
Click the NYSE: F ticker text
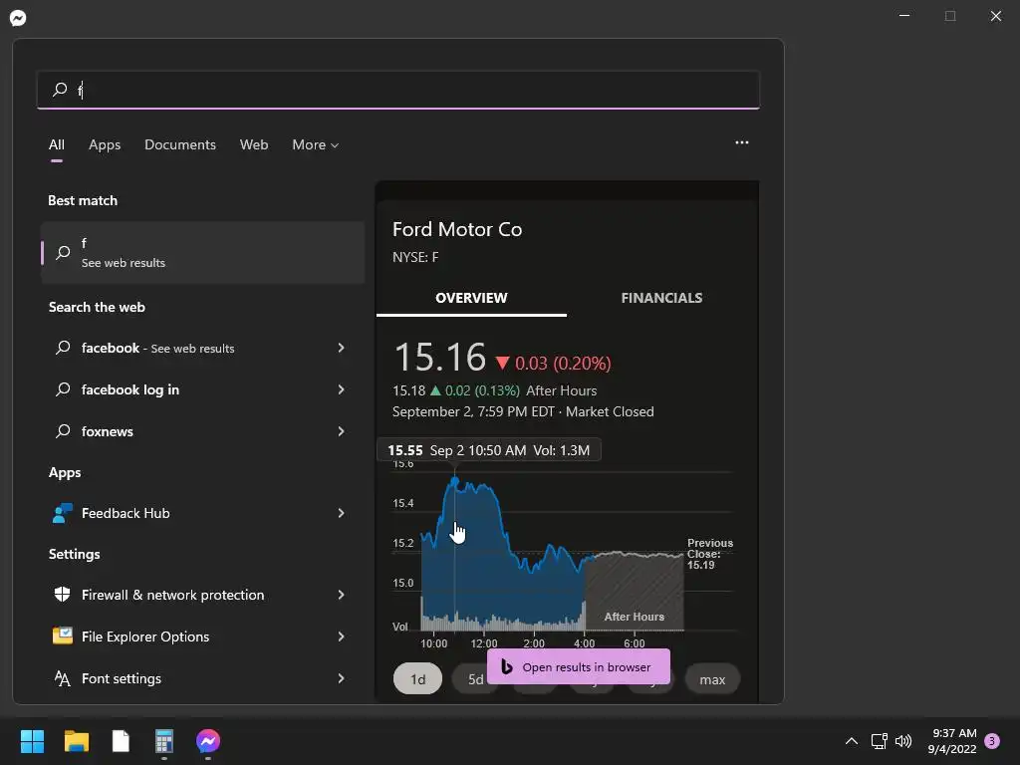pyautogui.click(x=415, y=257)
